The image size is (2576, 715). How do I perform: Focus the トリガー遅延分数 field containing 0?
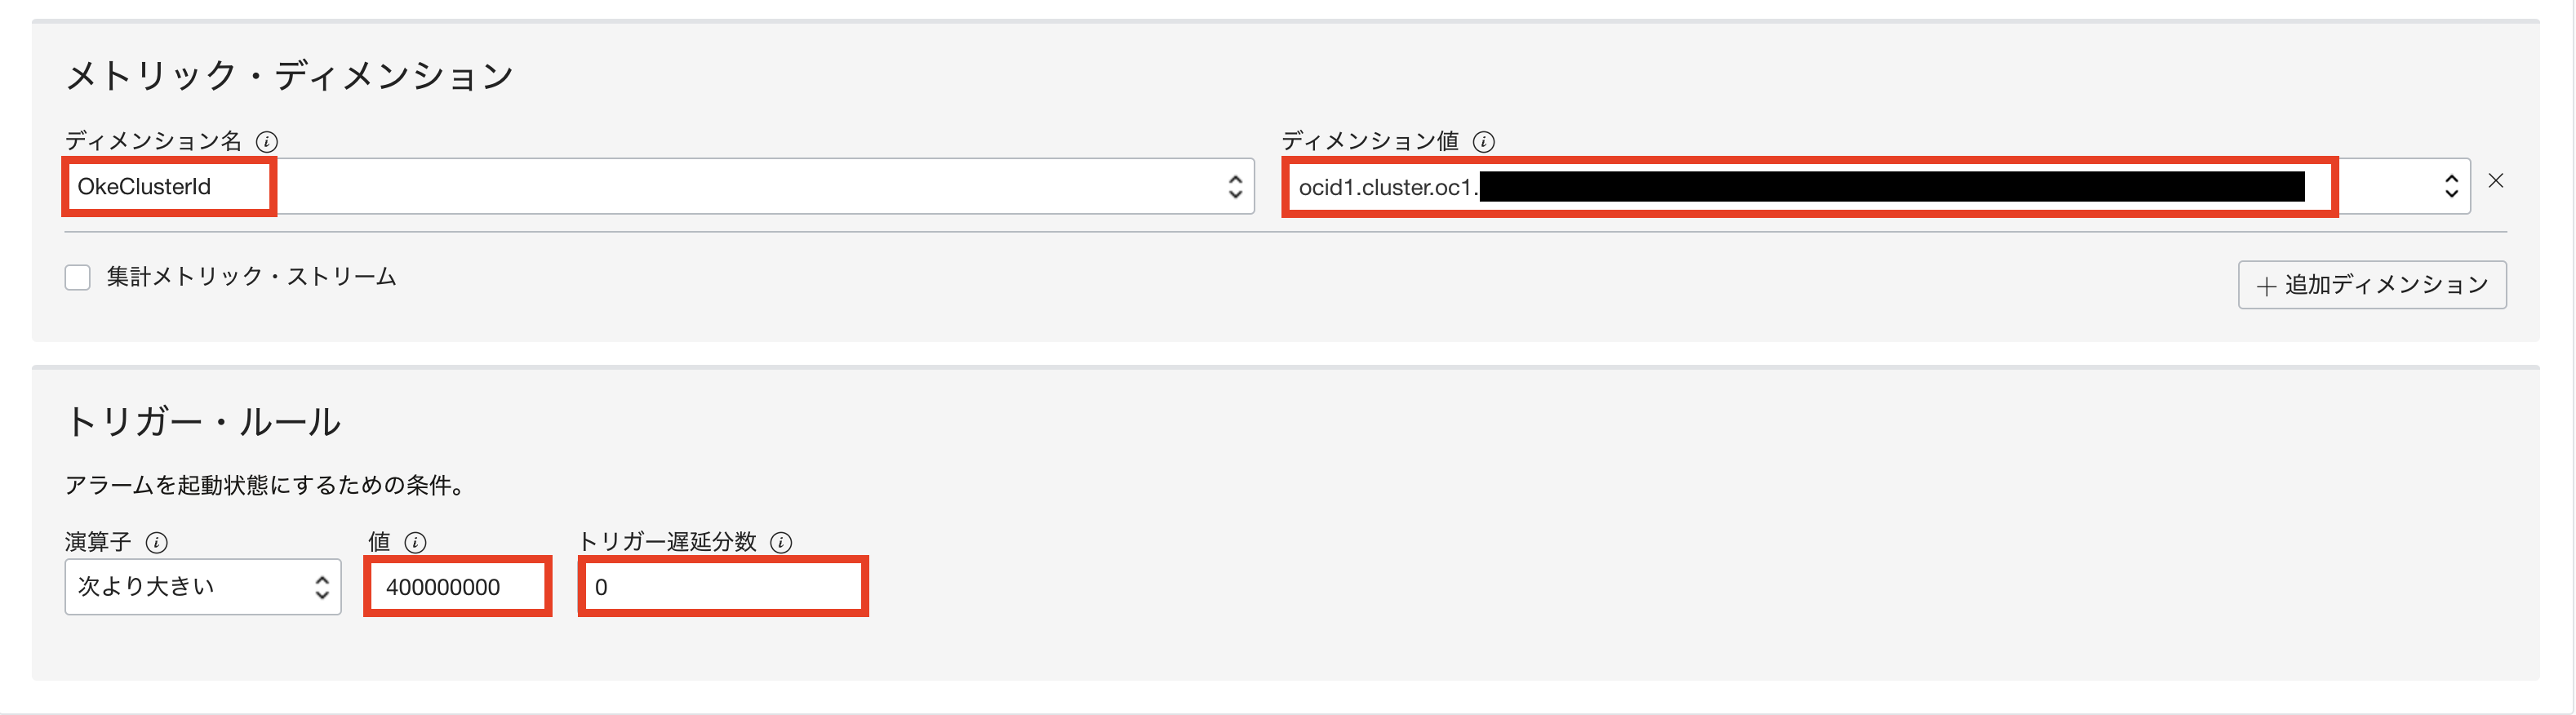[722, 587]
